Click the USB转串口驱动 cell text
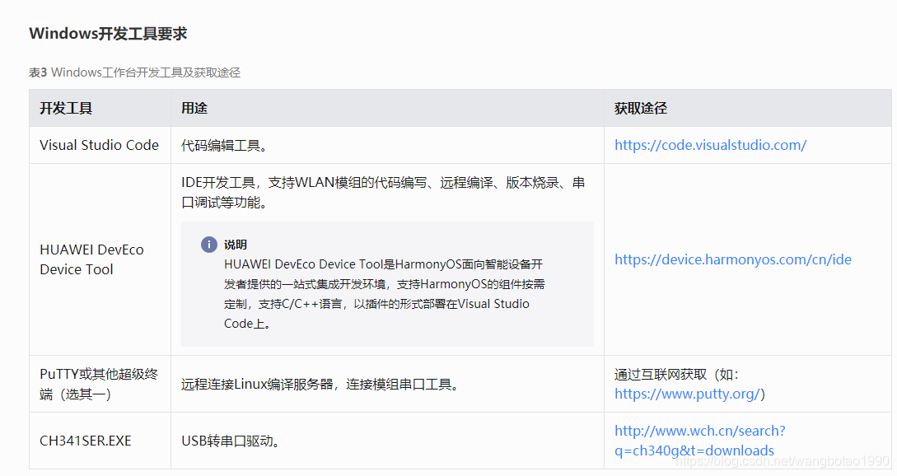Image resolution: width=897 pixels, height=476 pixels. tap(231, 441)
